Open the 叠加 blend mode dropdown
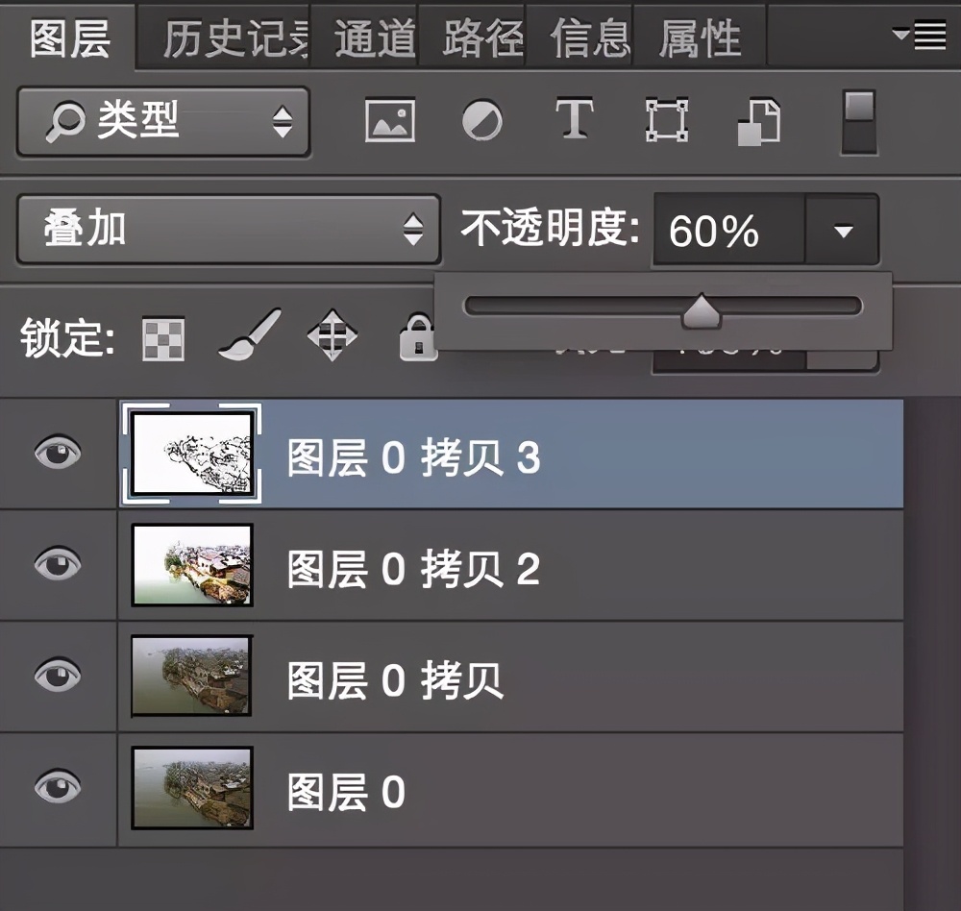961x911 pixels. 229,230
